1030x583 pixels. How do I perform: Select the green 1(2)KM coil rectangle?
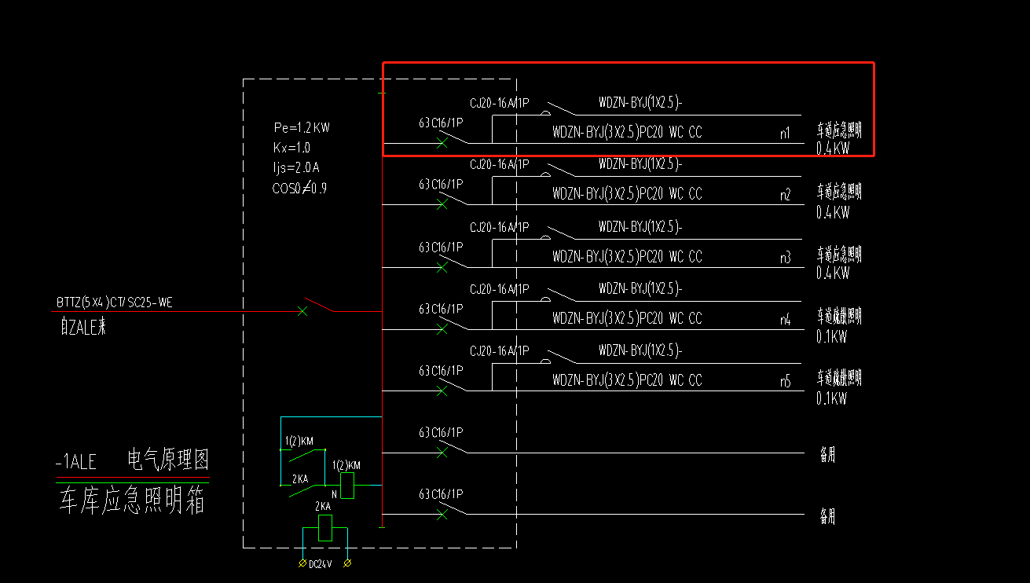[346, 486]
